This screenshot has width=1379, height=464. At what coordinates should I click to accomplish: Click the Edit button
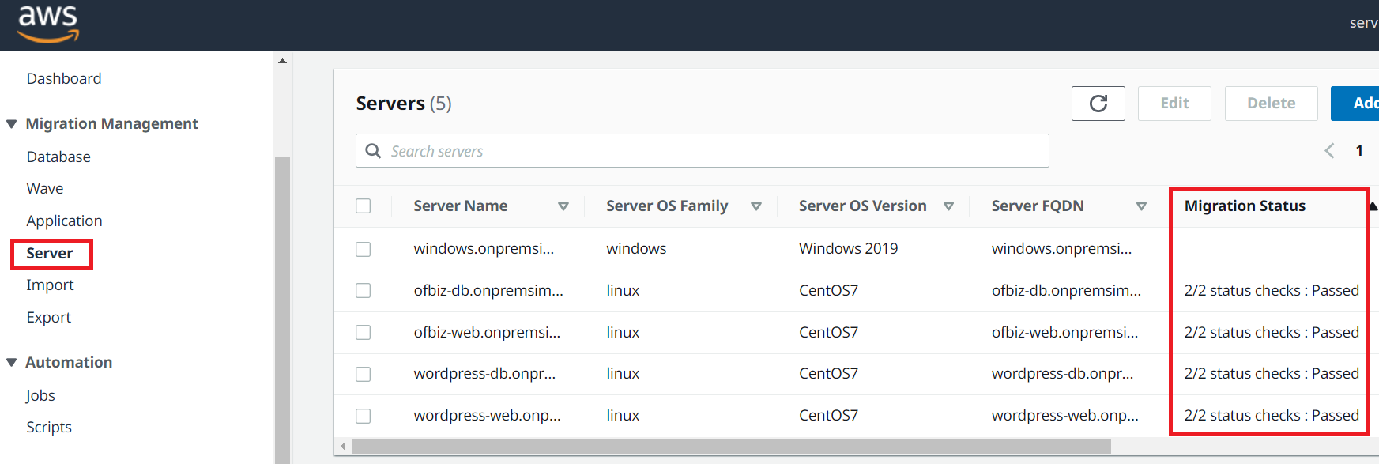[x=1174, y=104]
